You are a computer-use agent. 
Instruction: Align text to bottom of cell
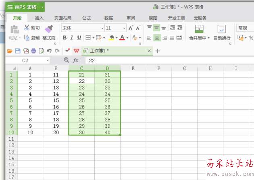click(164, 28)
